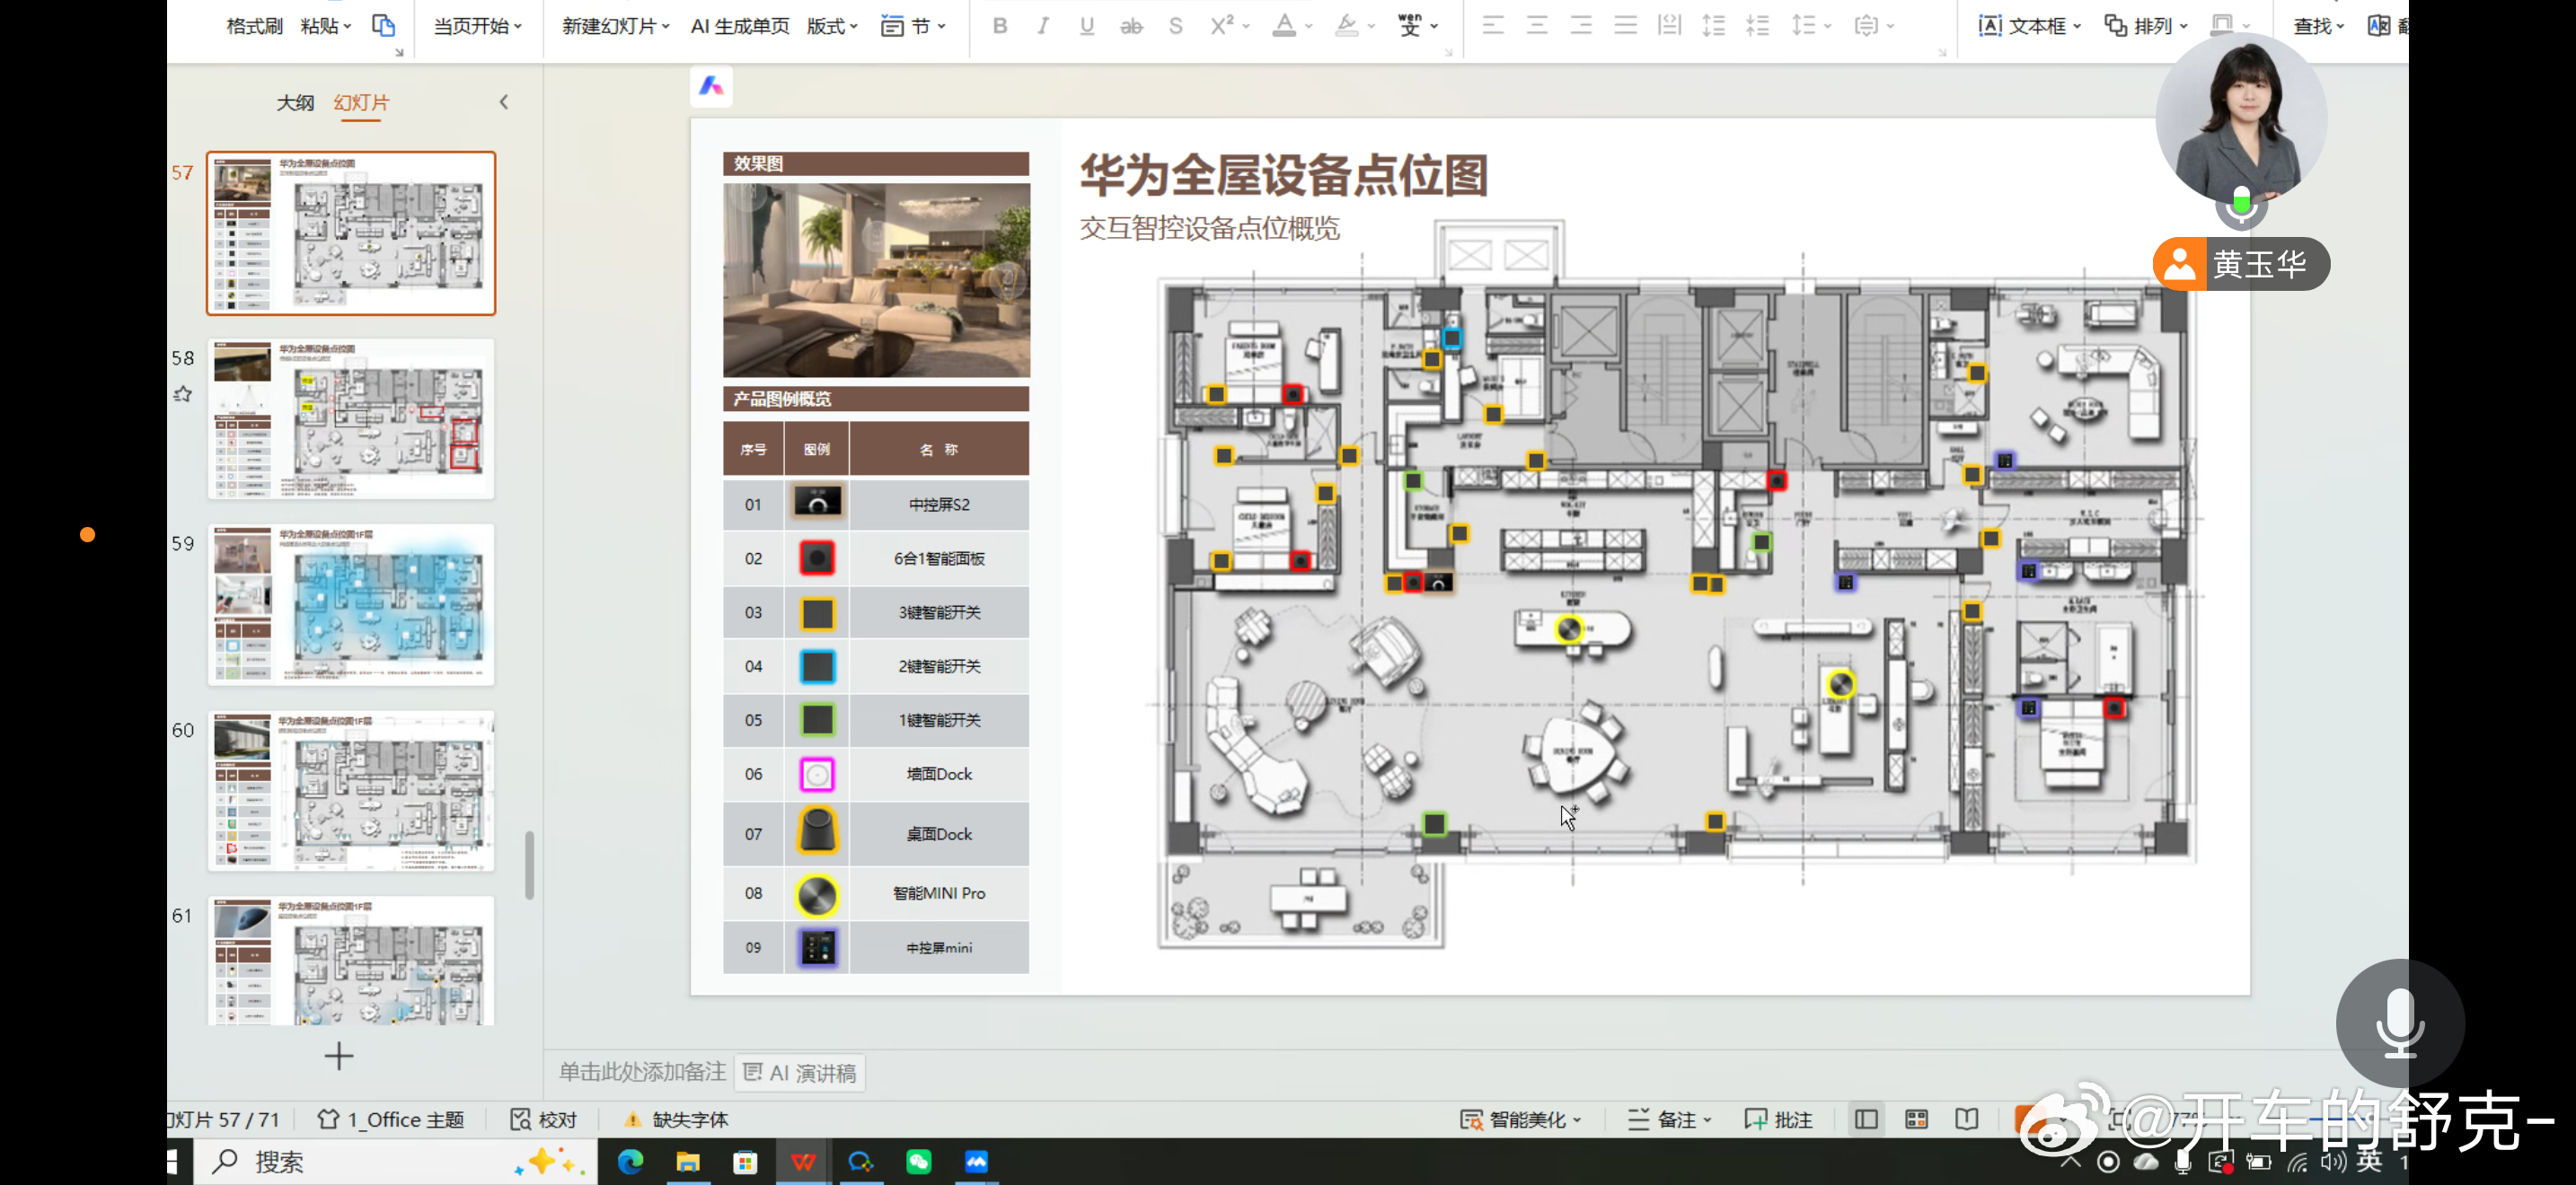Apply bold formatting with the B button
This screenshot has width=2576, height=1185.
(x=999, y=26)
